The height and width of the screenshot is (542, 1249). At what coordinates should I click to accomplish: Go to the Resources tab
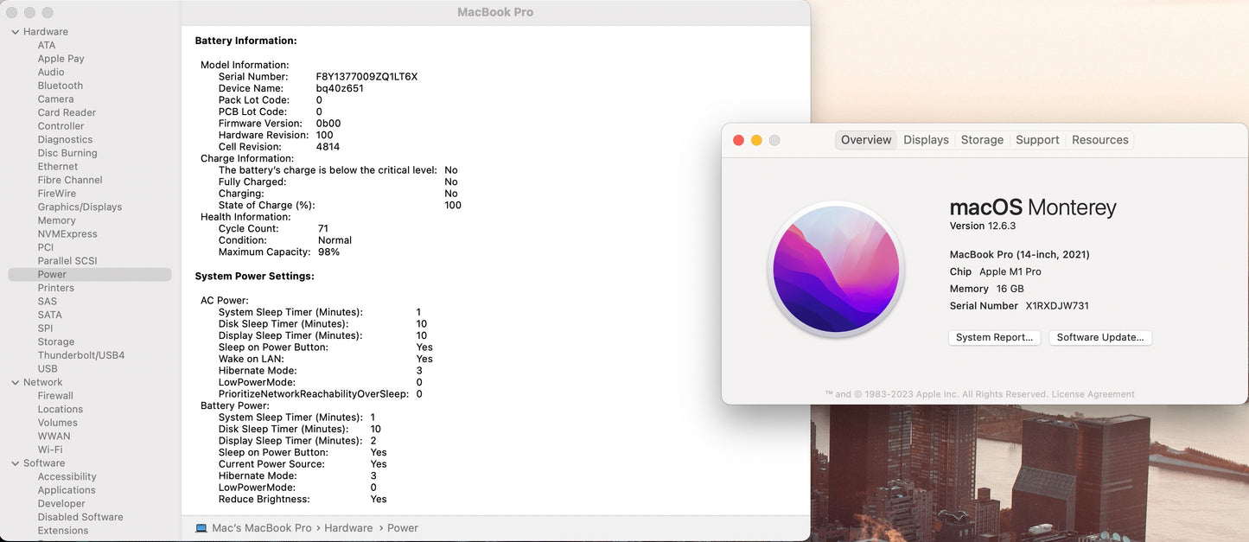(x=1099, y=140)
